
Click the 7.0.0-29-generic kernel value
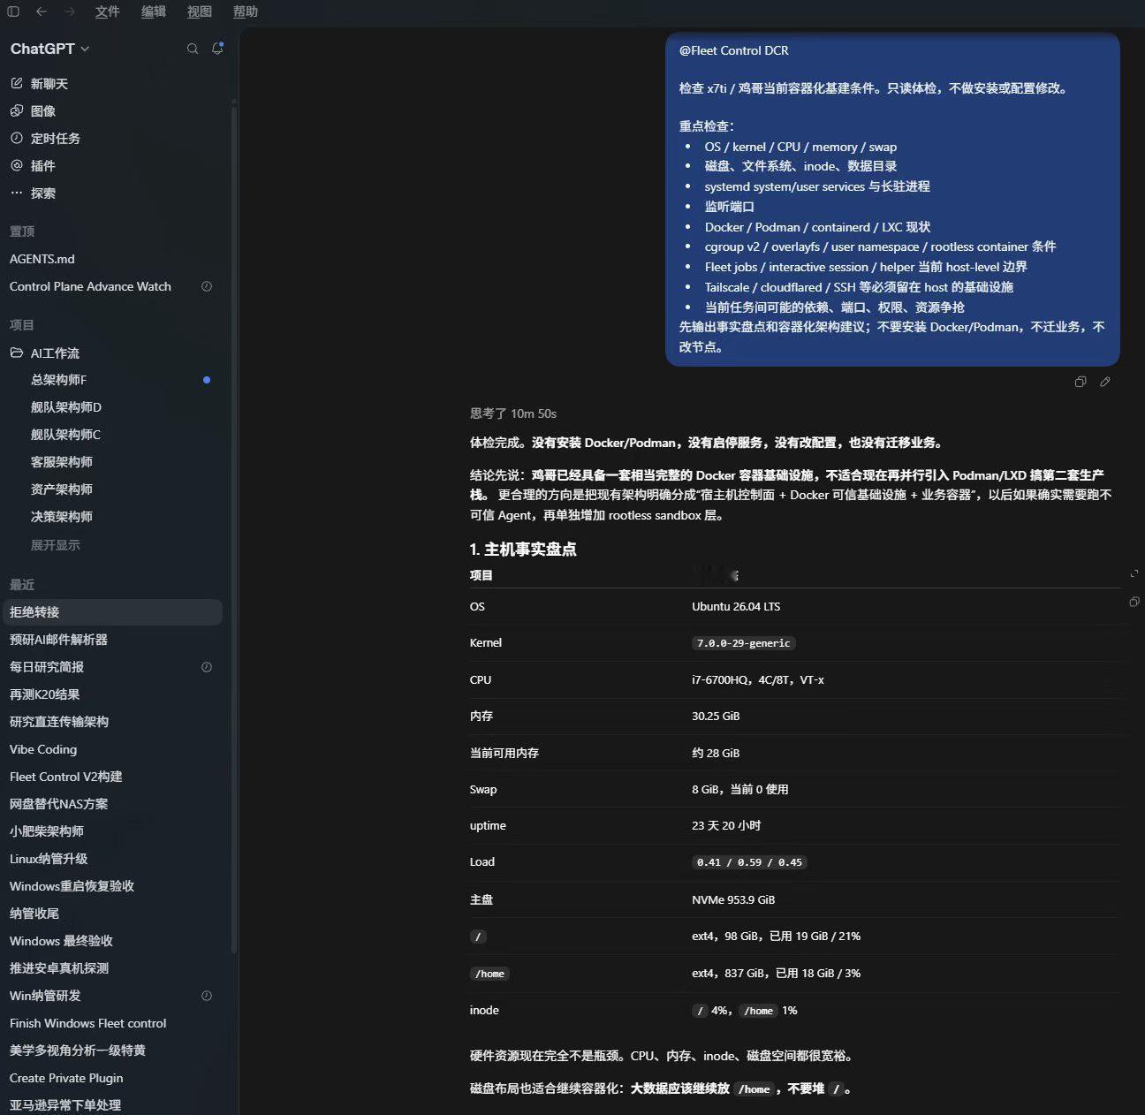(x=744, y=643)
